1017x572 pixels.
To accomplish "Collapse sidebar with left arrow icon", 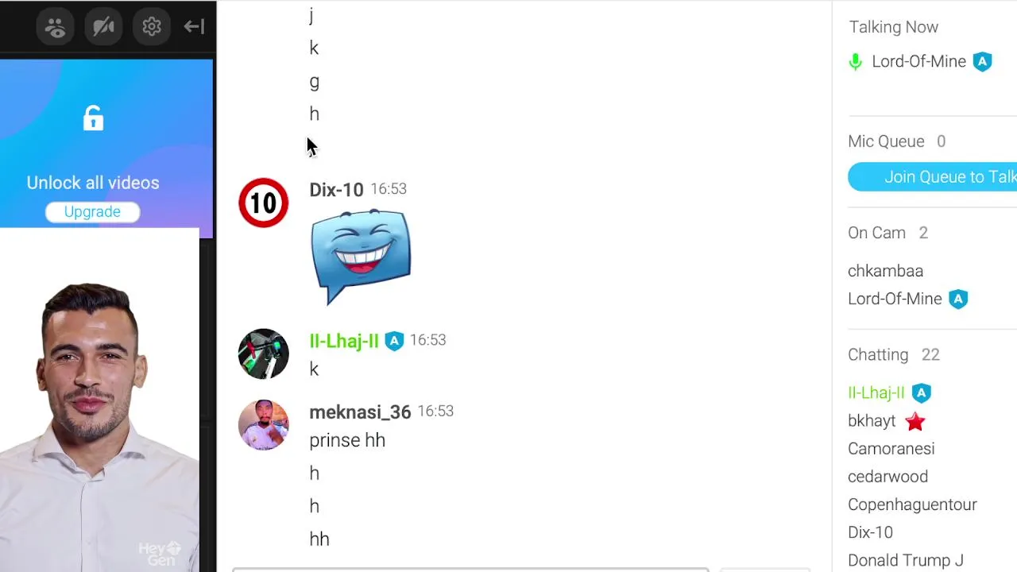I will click(x=194, y=27).
